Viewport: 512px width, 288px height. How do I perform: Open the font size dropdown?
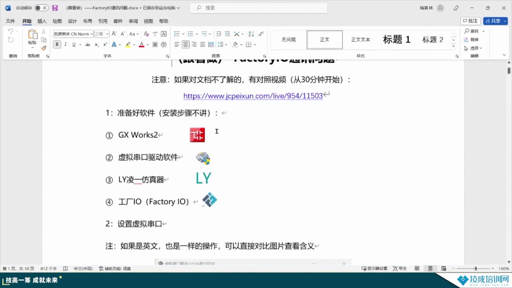[x=108, y=34]
